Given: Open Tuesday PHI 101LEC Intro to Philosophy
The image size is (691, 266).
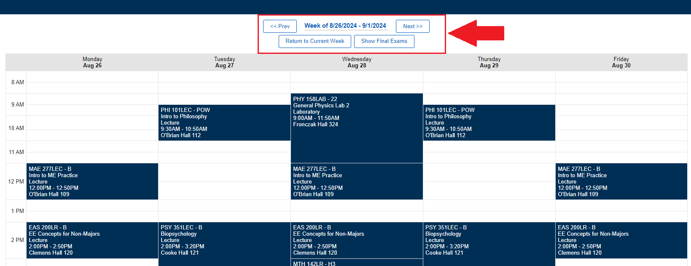Looking at the screenshot, I should 224,122.
